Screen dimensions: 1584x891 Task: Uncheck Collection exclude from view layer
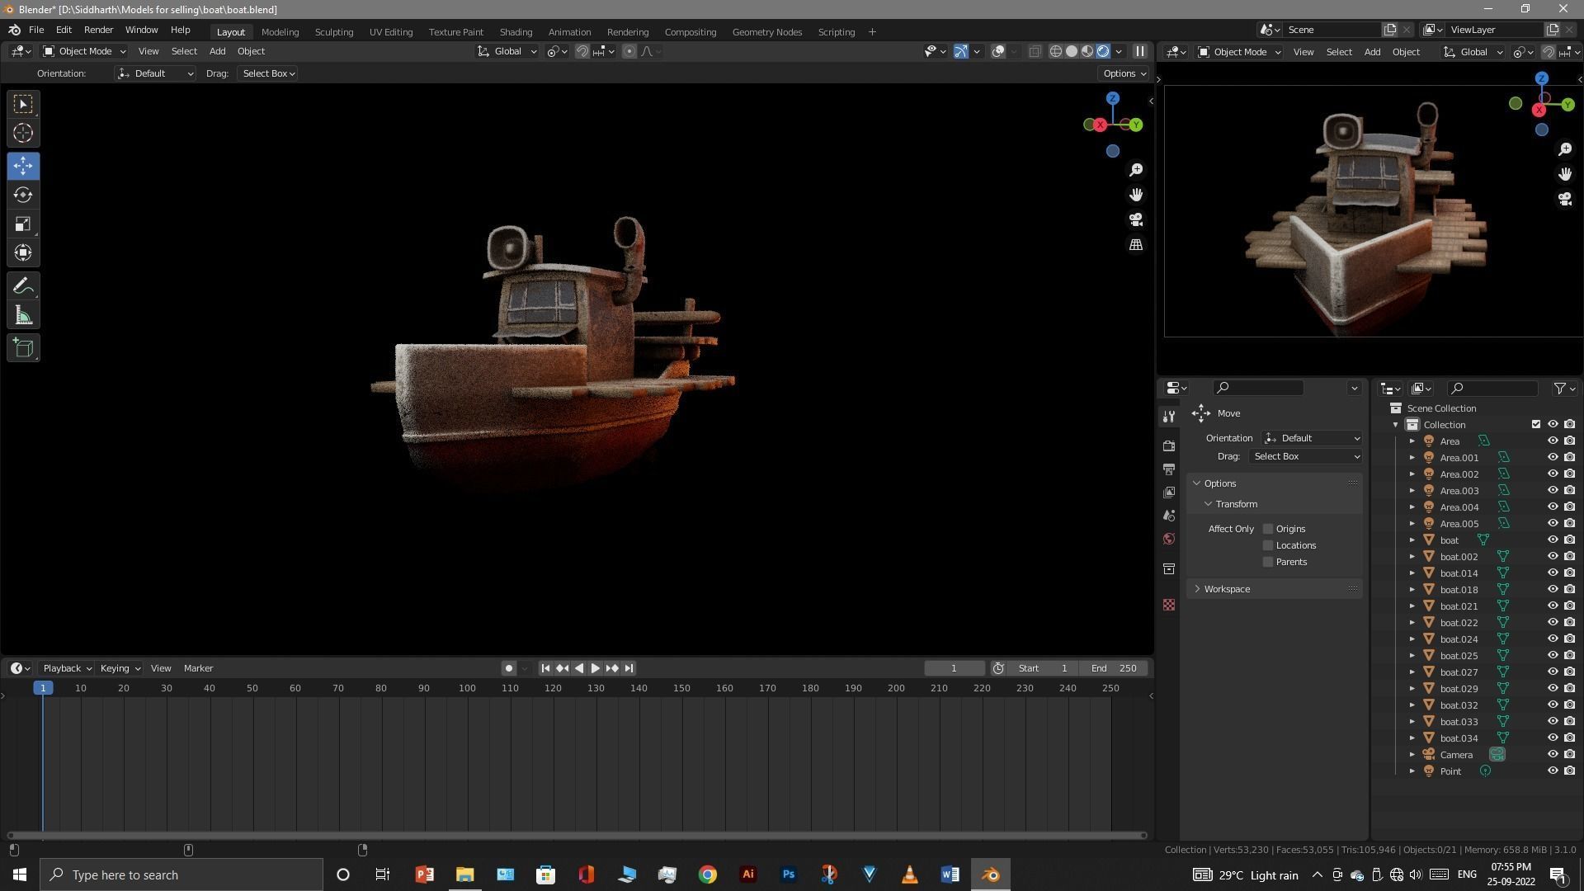(x=1536, y=425)
